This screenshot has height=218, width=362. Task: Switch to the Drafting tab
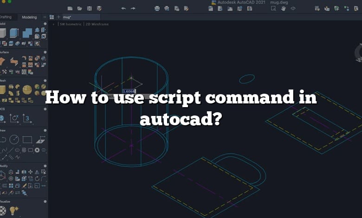[6, 17]
